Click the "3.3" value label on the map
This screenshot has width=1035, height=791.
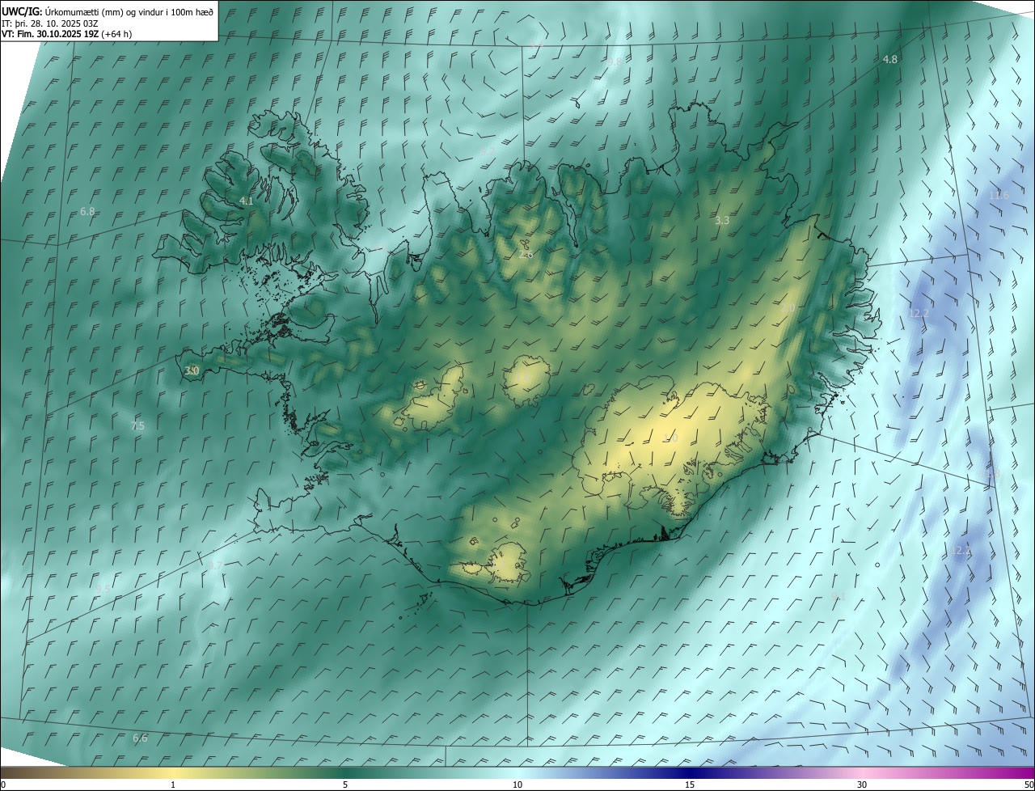[722, 221]
